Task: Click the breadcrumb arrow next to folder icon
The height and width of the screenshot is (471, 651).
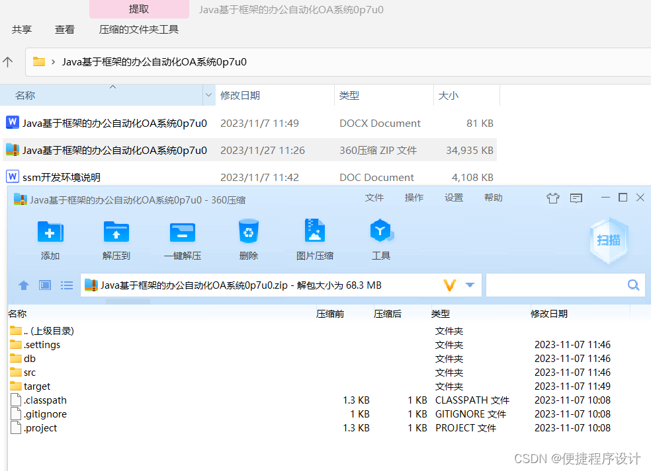Action: click(x=55, y=61)
